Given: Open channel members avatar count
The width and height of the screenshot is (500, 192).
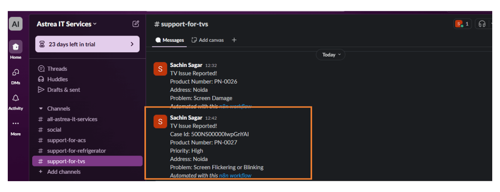Looking at the screenshot, I should coord(462,24).
